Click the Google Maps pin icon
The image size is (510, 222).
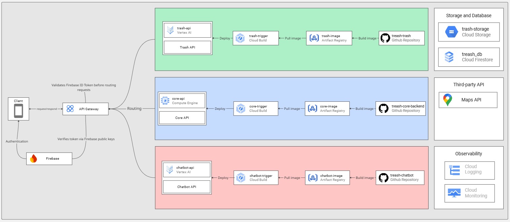(x=447, y=100)
